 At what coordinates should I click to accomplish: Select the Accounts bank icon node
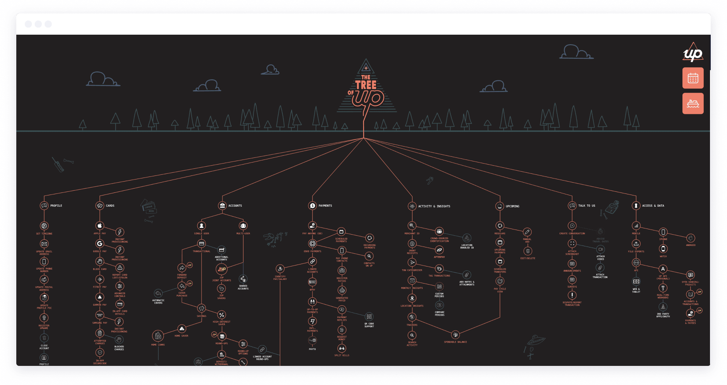[222, 206]
